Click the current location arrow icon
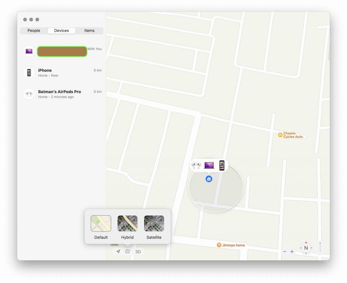 tap(118, 252)
